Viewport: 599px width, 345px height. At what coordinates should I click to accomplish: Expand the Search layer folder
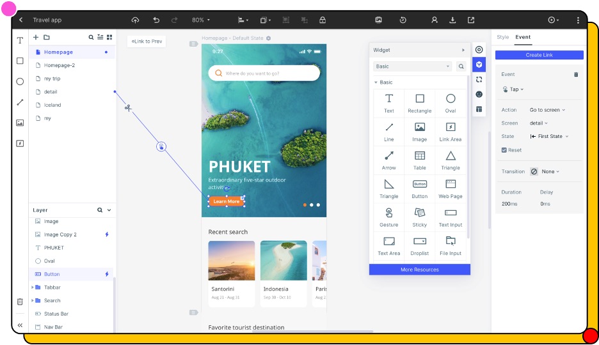[x=33, y=301]
